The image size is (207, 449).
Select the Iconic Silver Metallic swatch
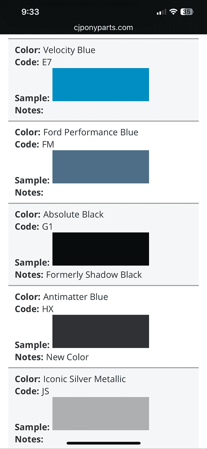(101, 413)
